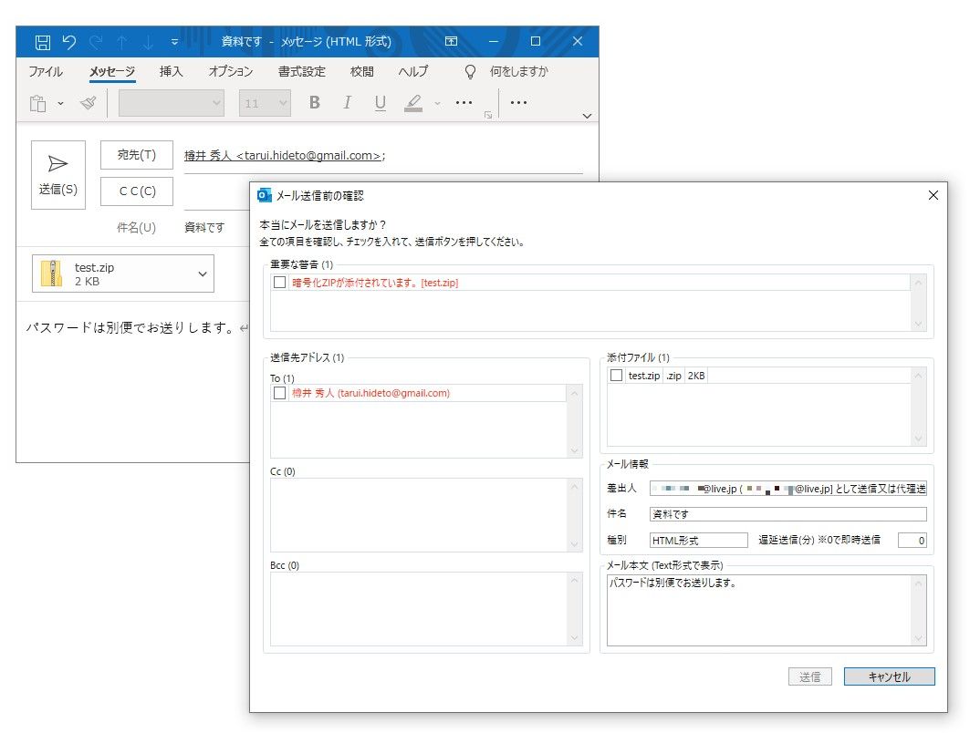Open the Quick Access Toolbar customize arrow
Viewport: 970px width, 733px height.
point(174,42)
